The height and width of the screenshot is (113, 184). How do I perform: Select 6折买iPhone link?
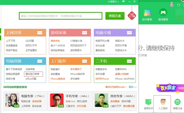click(x=102, y=79)
